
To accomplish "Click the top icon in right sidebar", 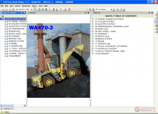I will [156, 15].
